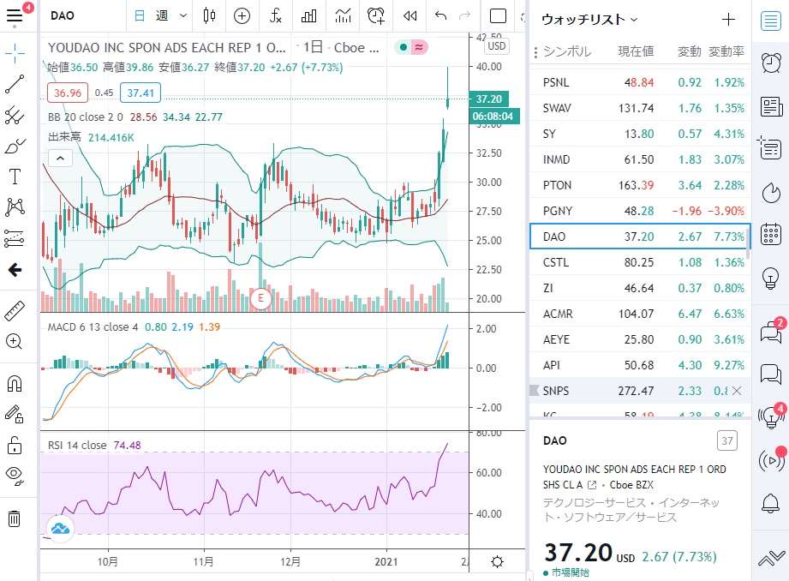
Task: Collapse indicator legend with chevron up
Action: point(60,158)
